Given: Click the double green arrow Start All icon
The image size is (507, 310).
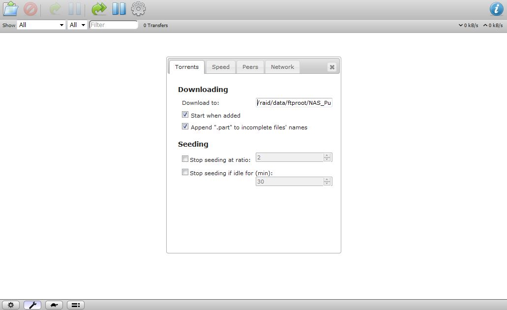Looking at the screenshot, I should (99, 9).
